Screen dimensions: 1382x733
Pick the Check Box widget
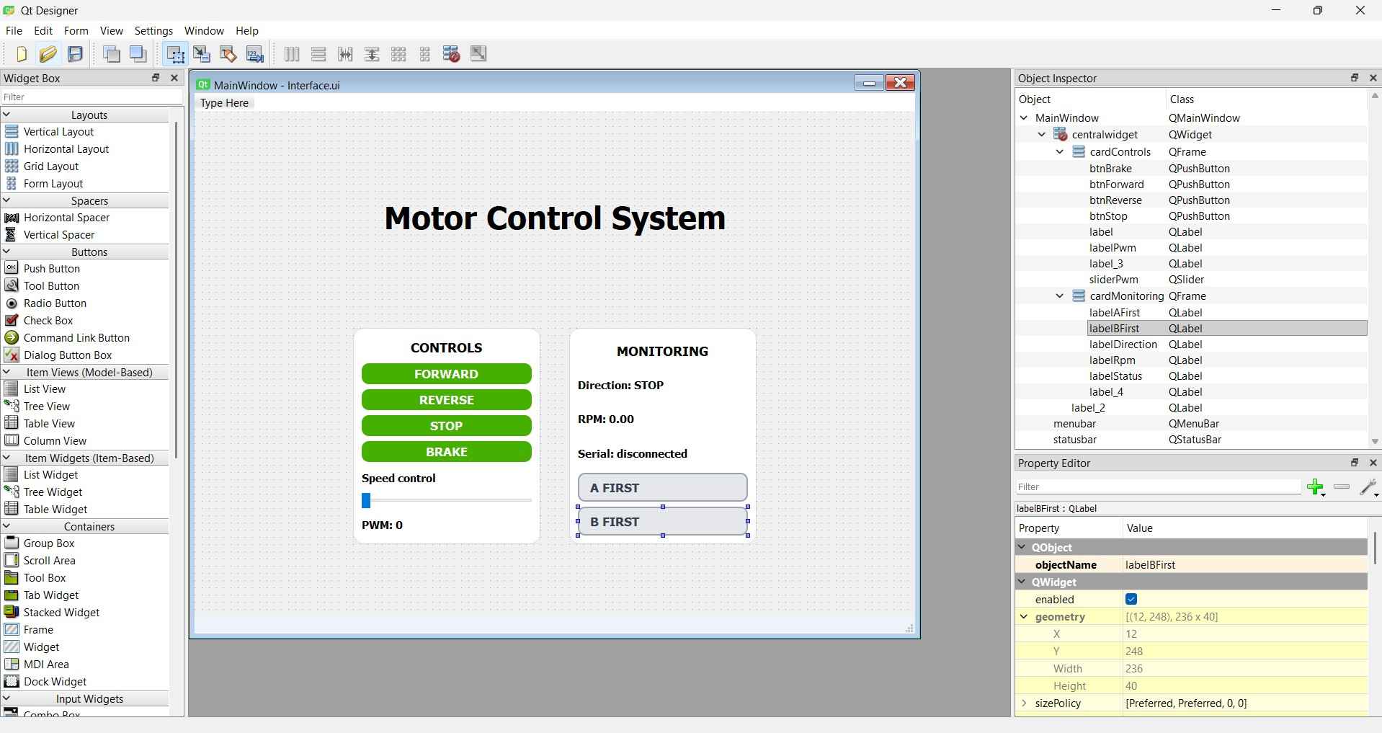(48, 321)
